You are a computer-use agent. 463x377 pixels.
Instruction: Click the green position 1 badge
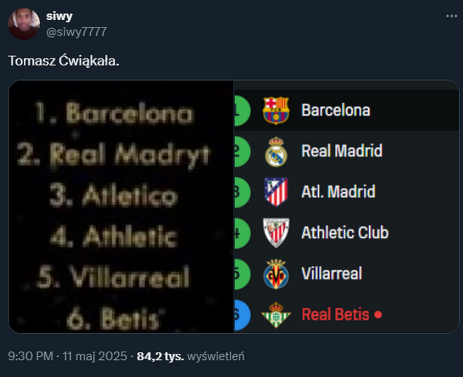[x=240, y=110]
